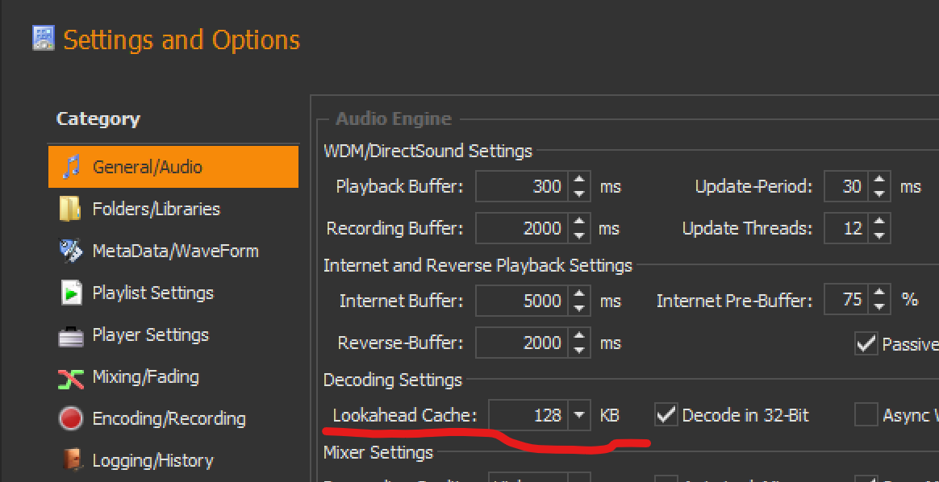Image resolution: width=939 pixels, height=482 pixels.
Task: Click the Settings and Options window icon
Action: 44,38
